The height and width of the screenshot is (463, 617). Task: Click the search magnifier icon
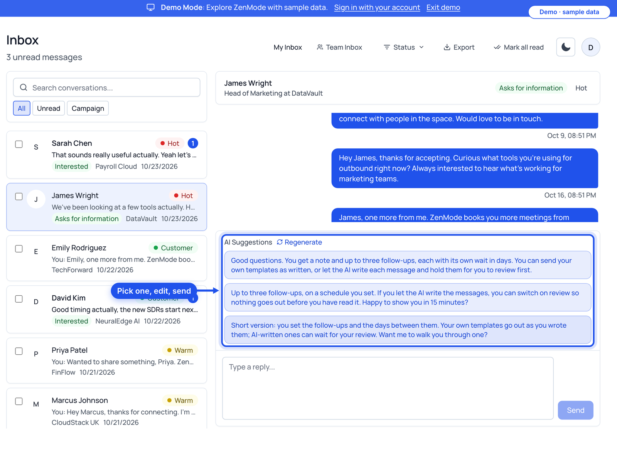24,88
